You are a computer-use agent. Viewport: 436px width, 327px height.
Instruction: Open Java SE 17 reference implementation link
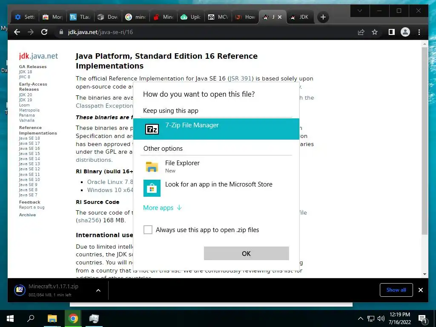[29, 143]
